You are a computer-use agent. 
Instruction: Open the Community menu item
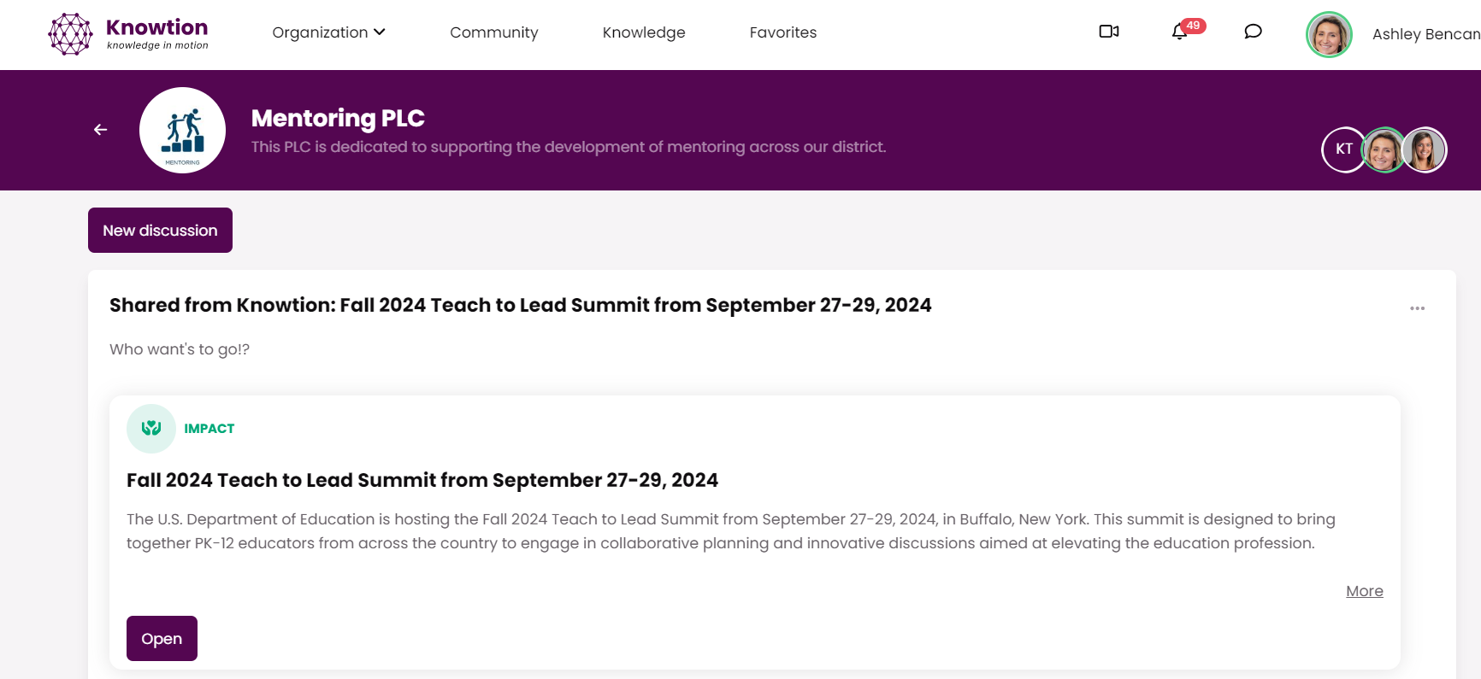(x=493, y=32)
